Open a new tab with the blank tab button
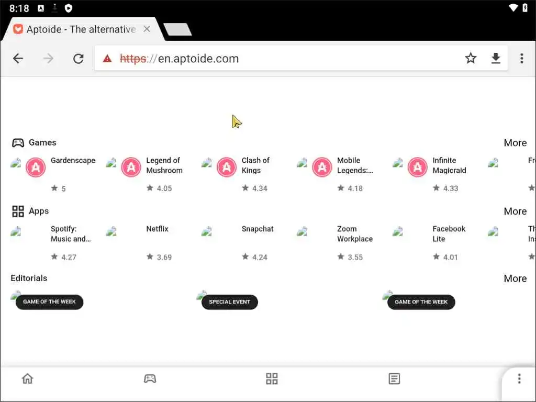This screenshot has height=402, width=536. (178, 29)
